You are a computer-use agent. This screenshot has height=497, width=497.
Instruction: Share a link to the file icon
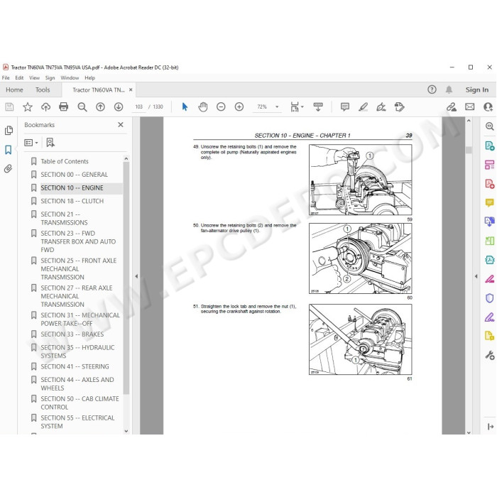[x=452, y=106]
